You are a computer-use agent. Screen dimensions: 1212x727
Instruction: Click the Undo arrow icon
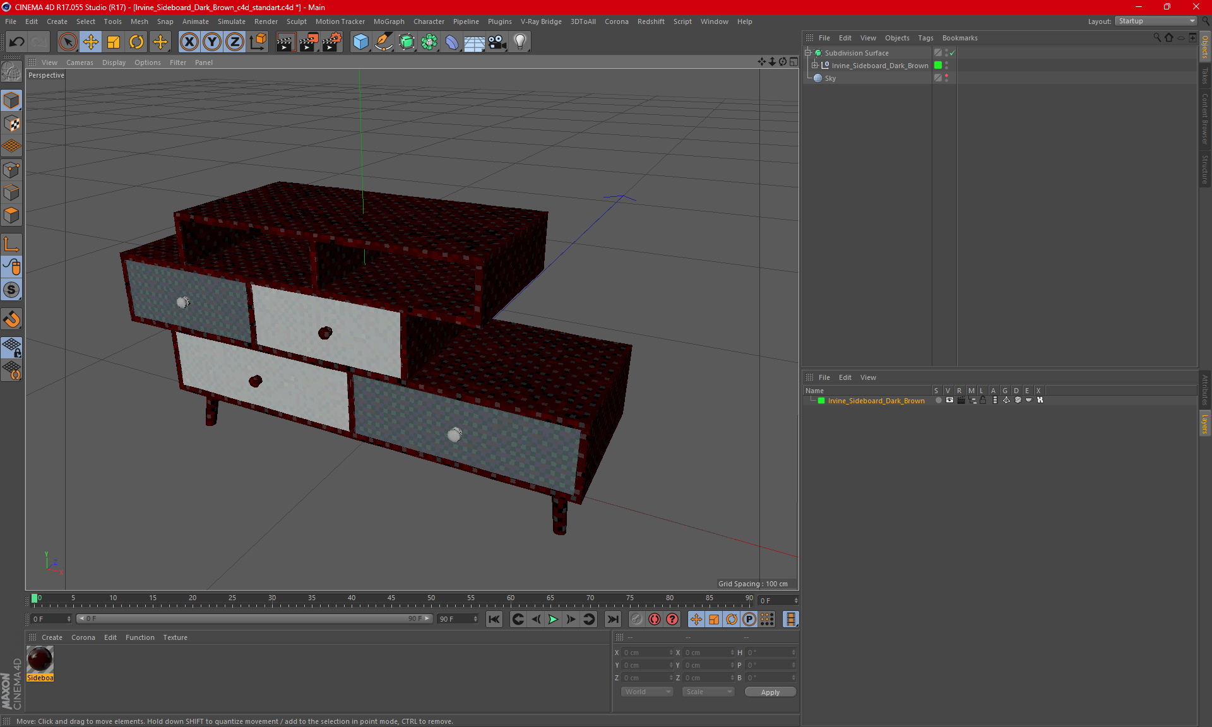(x=17, y=42)
